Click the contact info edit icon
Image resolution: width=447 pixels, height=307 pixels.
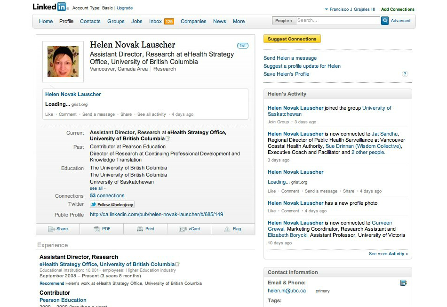[x=403, y=283]
